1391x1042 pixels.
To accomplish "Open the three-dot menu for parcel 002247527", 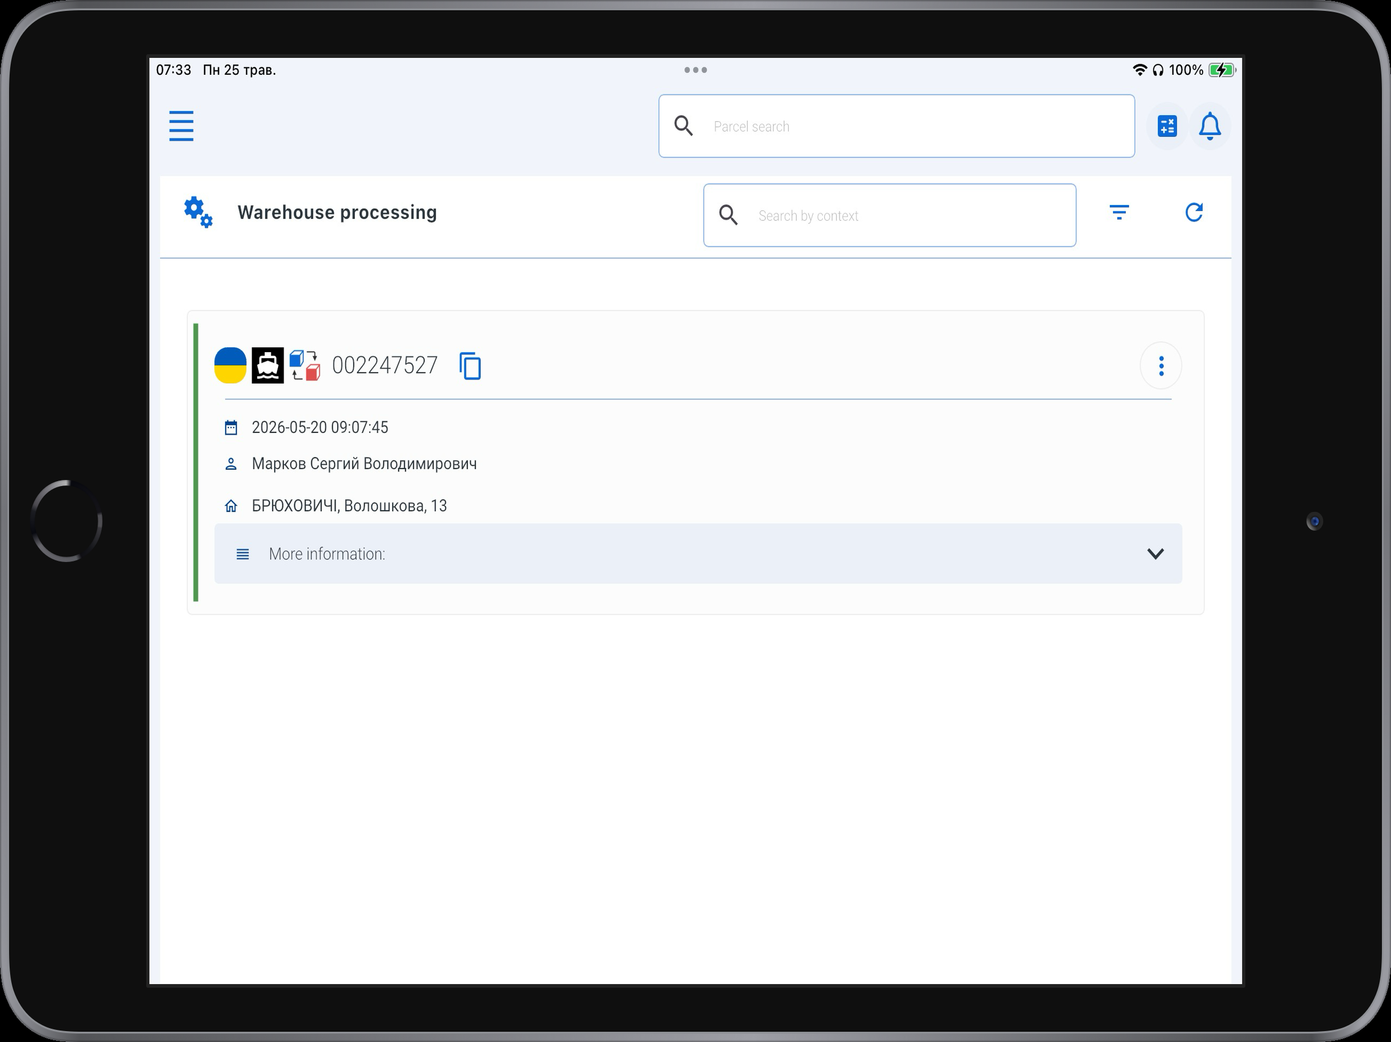I will click(x=1161, y=366).
